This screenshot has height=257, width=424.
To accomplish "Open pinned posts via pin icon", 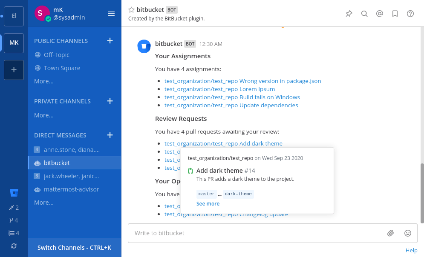I will (x=349, y=14).
